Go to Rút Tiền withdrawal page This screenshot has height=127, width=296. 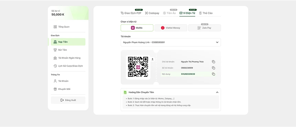(x=68, y=50)
